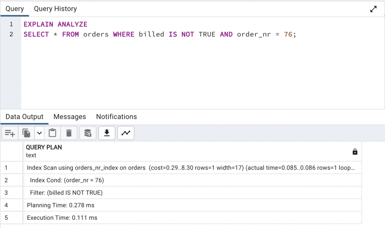The image size is (385, 228).
Task: Click the QUERY PLAN column header
Action: click(192, 151)
